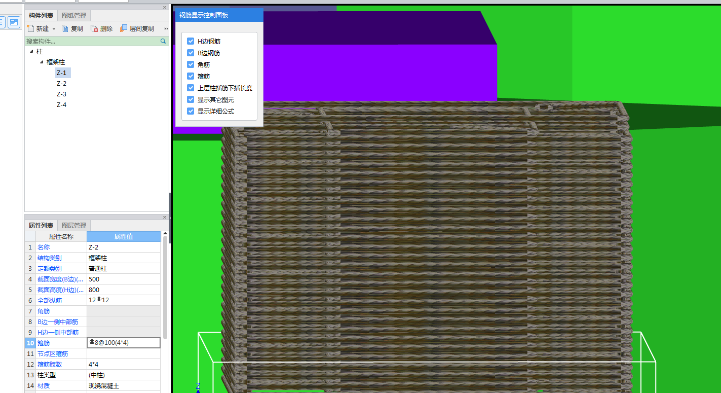721x393 pixels.
Task: Close the 属性列表 panel with its X
Action: (x=165, y=217)
